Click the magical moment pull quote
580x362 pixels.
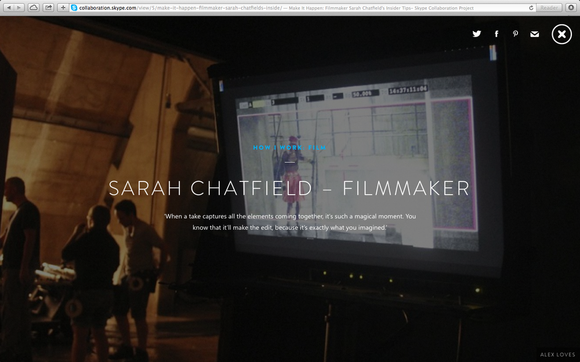[x=290, y=222]
